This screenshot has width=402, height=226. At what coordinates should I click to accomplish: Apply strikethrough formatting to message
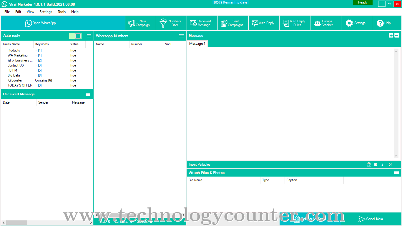390,164
